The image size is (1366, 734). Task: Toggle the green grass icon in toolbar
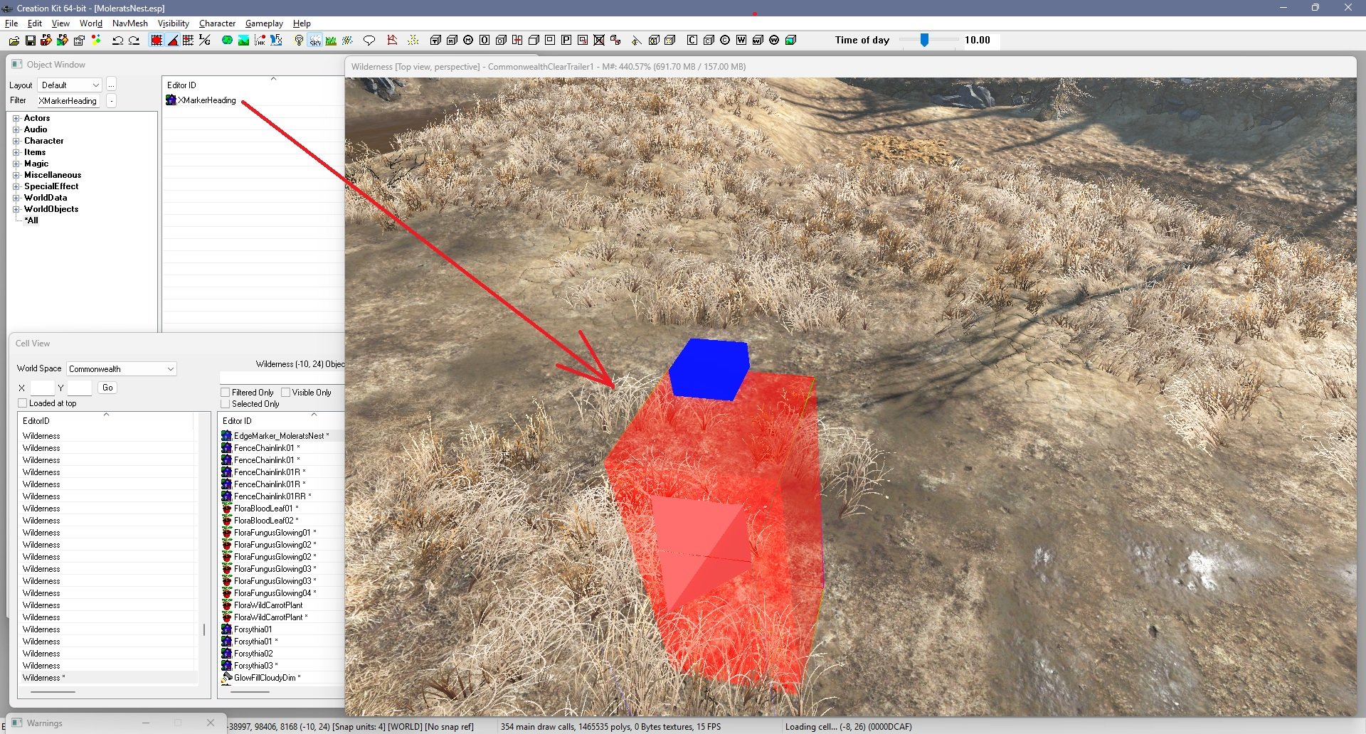point(331,41)
